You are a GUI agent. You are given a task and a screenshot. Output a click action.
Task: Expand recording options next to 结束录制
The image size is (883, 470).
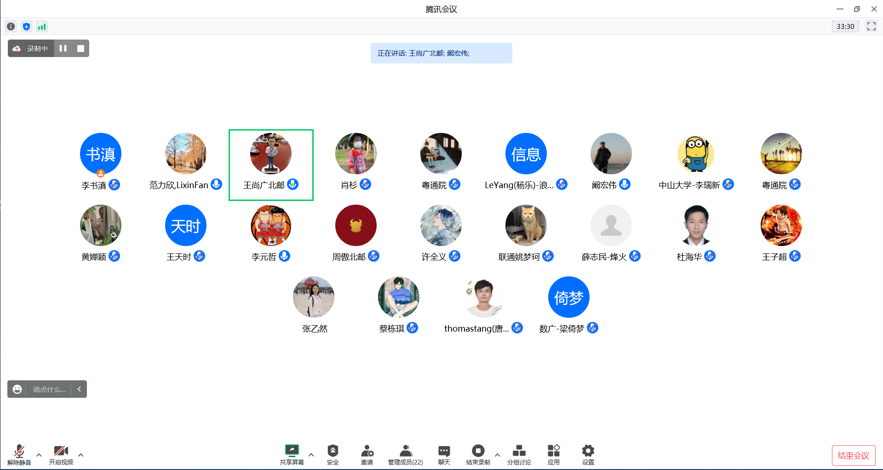498,455
